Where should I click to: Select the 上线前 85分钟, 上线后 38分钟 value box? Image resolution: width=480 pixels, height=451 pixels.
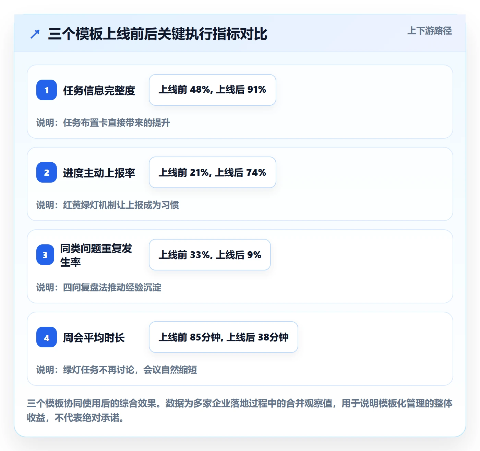pos(224,337)
